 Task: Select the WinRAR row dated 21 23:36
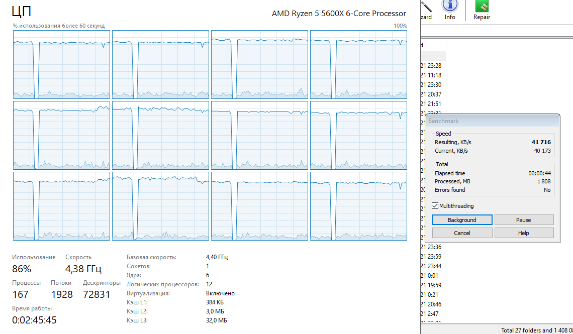tap(431, 247)
